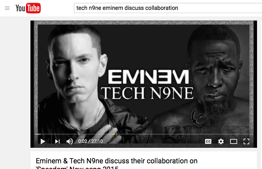Viewport: 262px width, 169px height.
Task: Toggle closed captions with the CC button
Action: (x=208, y=141)
